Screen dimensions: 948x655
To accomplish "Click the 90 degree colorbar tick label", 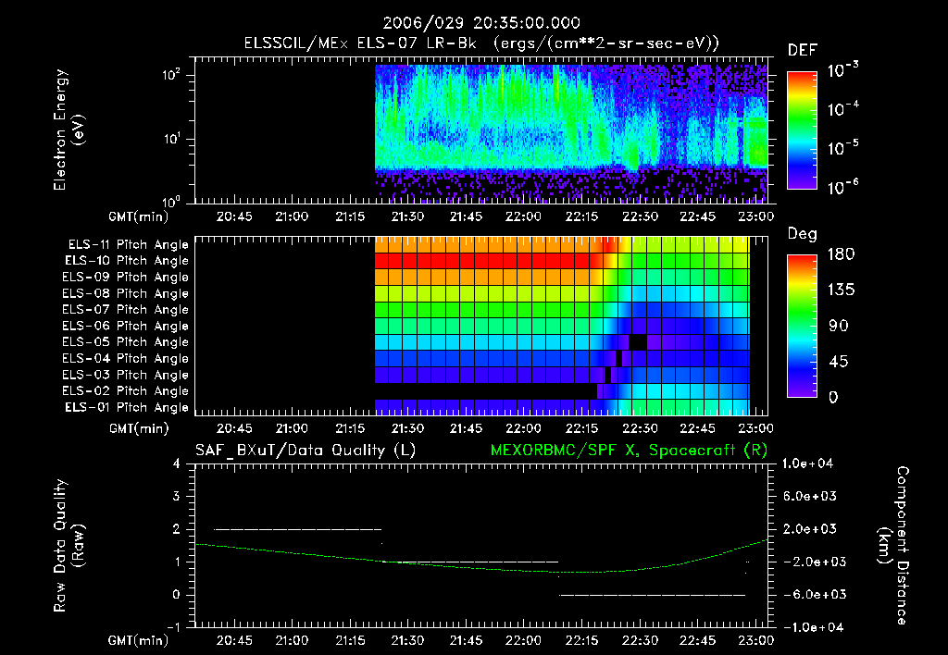I will coord(839,326).
